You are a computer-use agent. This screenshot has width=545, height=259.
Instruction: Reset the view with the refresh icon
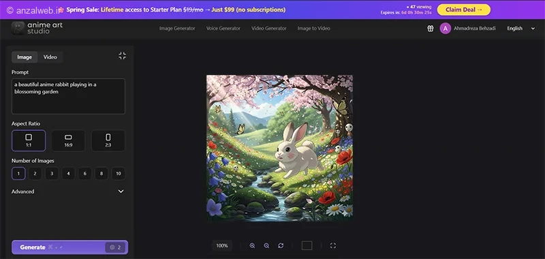(281, 246)
